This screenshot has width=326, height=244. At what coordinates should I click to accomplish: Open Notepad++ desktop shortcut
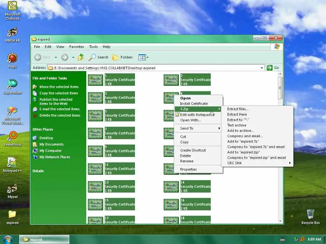pyautogui.click(x=12, y=165)
